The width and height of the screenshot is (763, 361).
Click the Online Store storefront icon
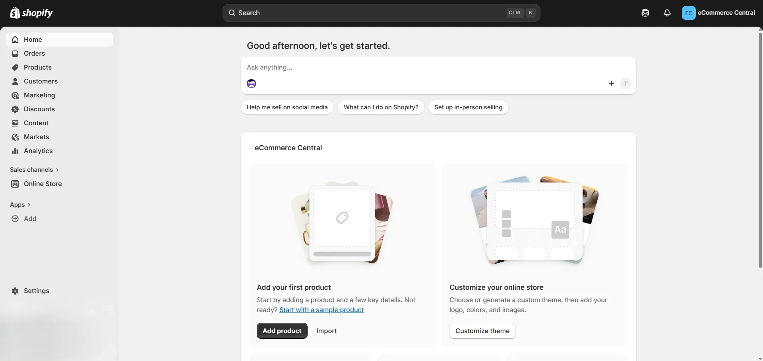15,184
